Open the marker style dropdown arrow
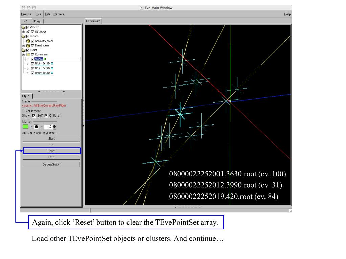 pyautogui.click(x=42, y=127)
